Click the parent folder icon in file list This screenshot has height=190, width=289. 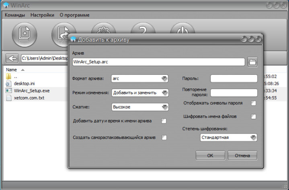coord(9,76)
